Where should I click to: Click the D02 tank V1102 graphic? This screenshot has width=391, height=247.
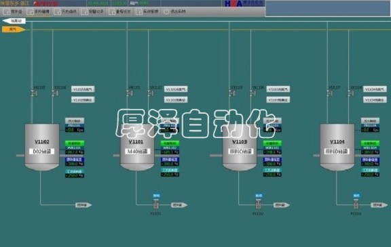pos(42,147)
